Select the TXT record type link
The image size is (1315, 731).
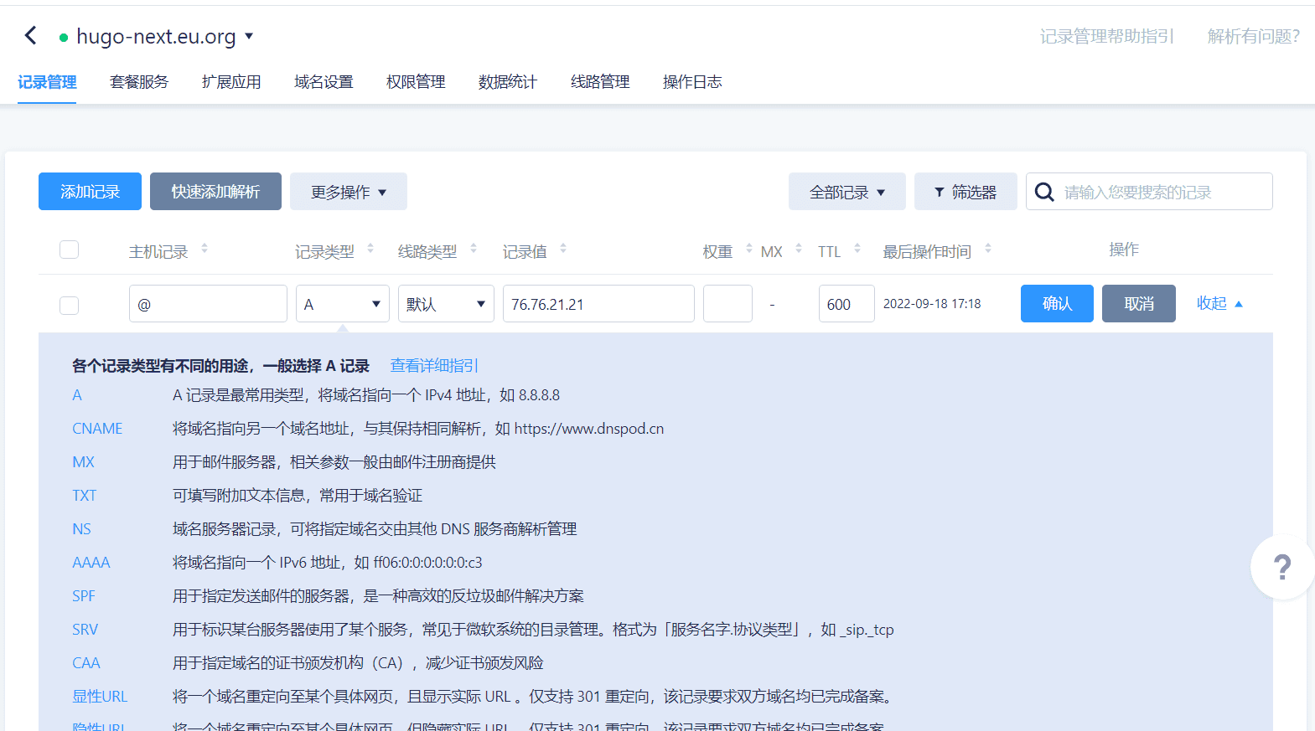point(84,496)
